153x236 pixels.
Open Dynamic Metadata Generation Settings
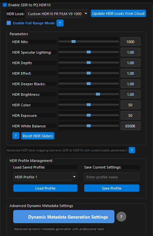pyautogui.click(x=64, y=217)
